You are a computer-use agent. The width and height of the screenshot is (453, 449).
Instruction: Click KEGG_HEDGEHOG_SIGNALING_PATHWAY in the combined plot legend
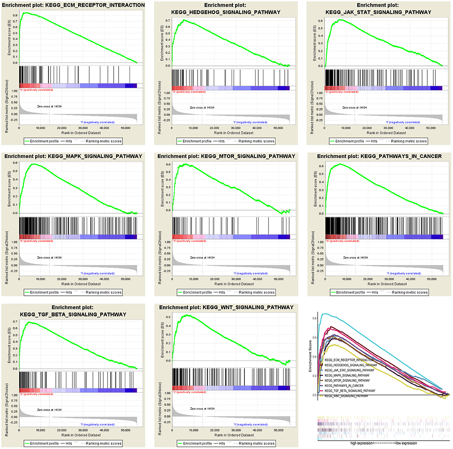tap(351, 365)
